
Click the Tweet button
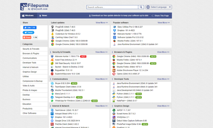point(28,32)
